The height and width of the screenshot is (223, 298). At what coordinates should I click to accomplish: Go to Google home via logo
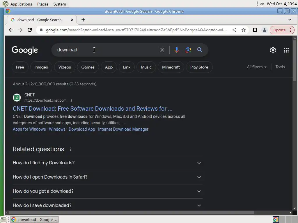[25, 50]
